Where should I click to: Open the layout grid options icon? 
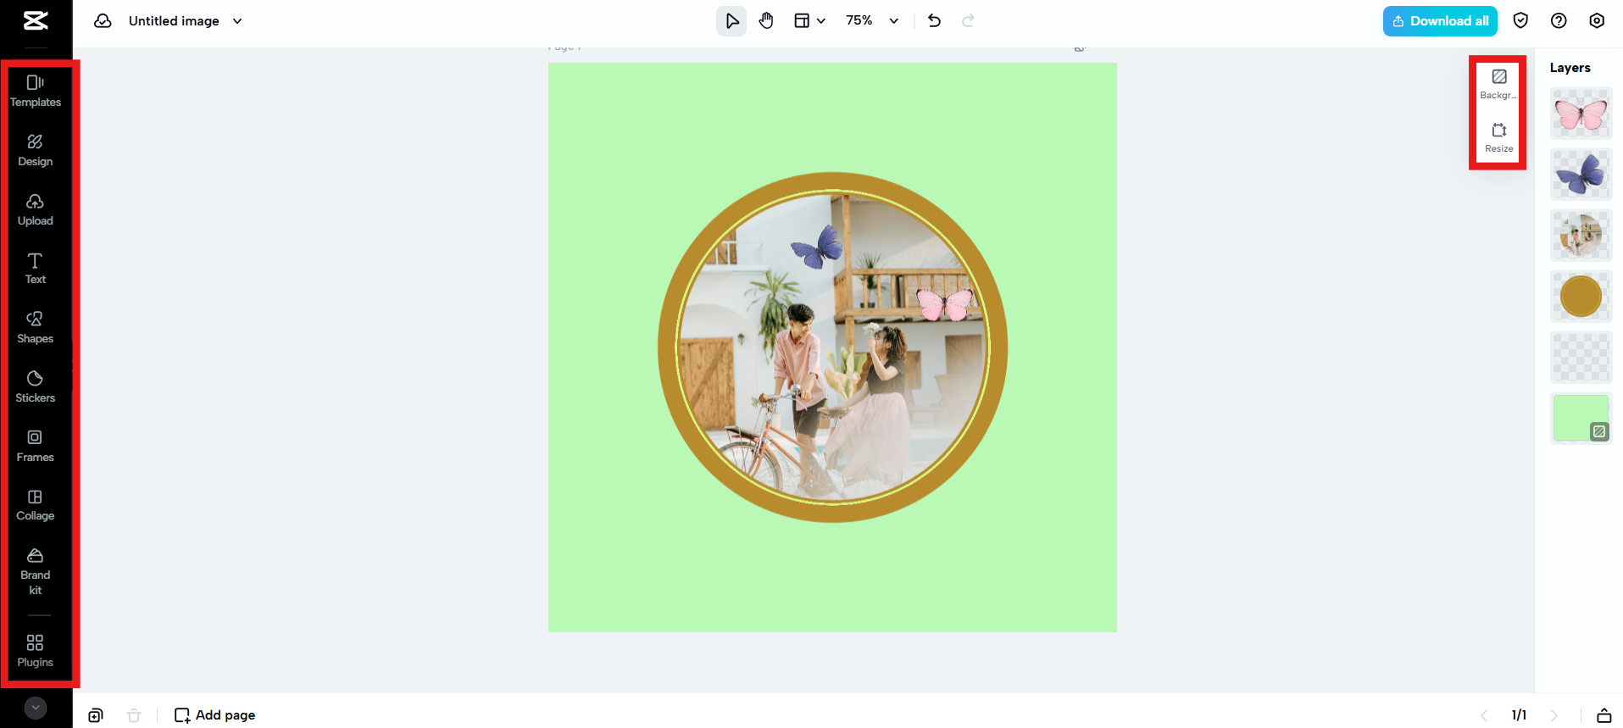click(x=802, y=20)
